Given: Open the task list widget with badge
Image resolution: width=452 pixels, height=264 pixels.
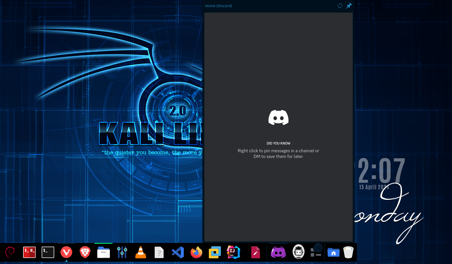Looking at the screenshot, I should [316, 251].
